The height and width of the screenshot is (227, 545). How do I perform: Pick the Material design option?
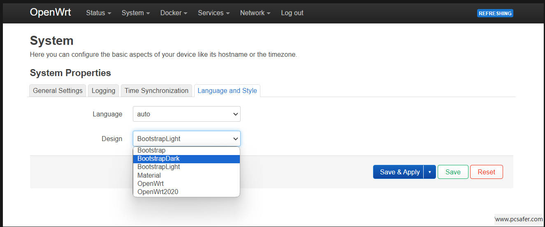(149, 175)
